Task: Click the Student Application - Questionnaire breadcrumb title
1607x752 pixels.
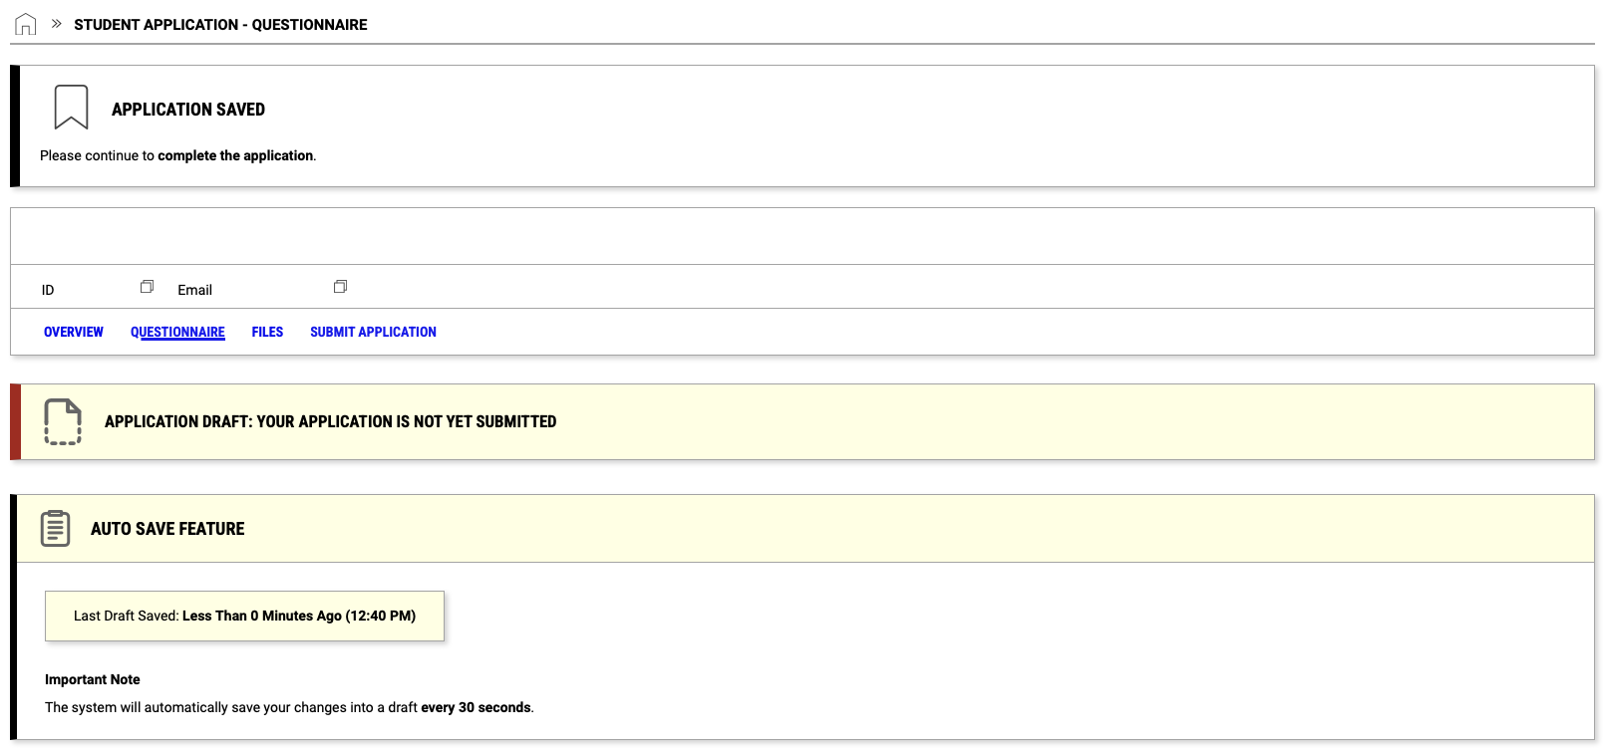Action: pos(220,25)
